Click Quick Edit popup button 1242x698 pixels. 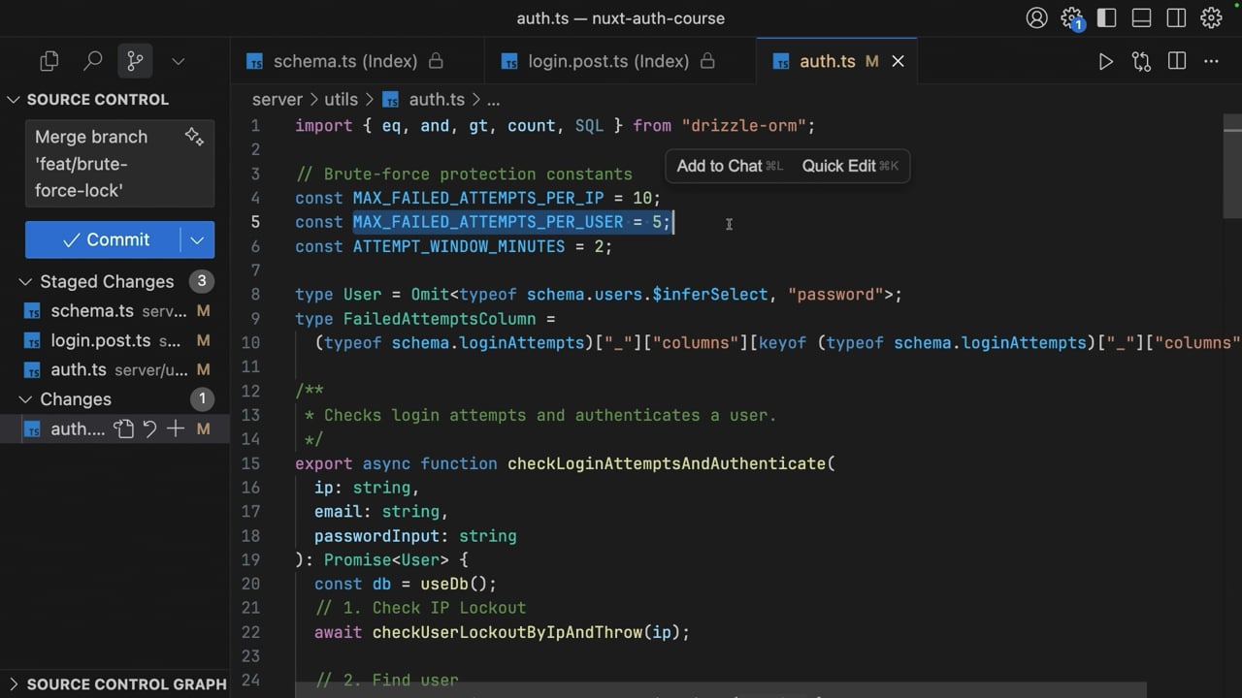[849, 166]
